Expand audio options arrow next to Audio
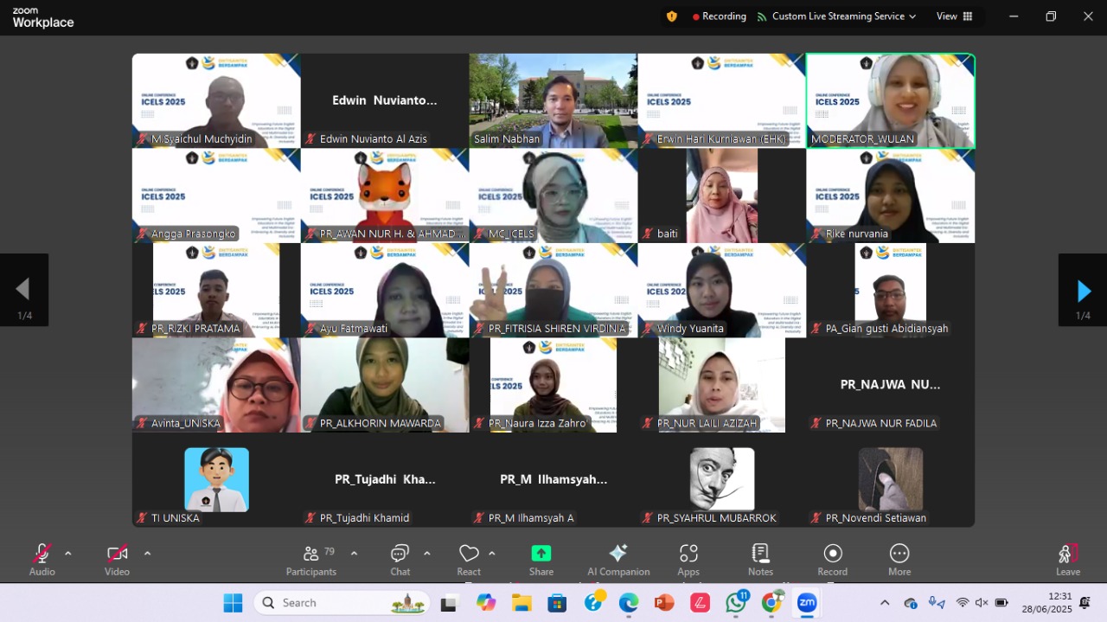This screenshot has width=1107, height=622. pos(68,554)
